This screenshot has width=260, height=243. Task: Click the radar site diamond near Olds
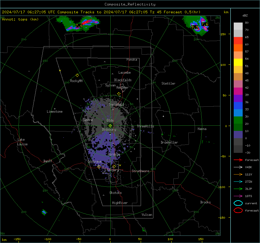(x=110, y=126)
